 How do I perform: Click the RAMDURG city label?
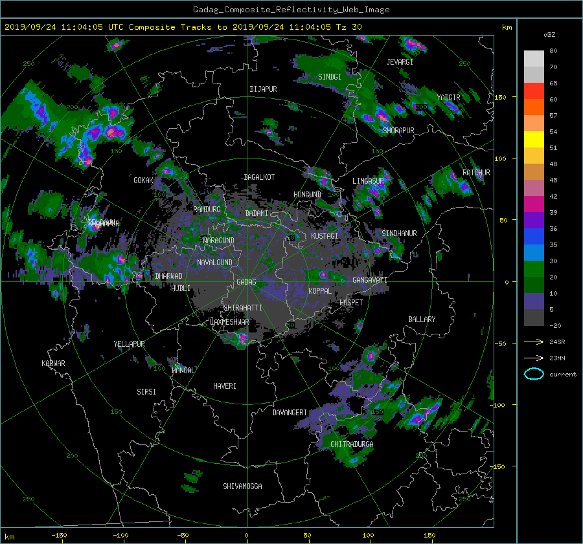207,210
